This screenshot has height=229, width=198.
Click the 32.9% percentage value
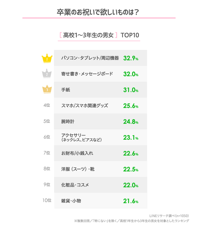(x=131, y=58)
